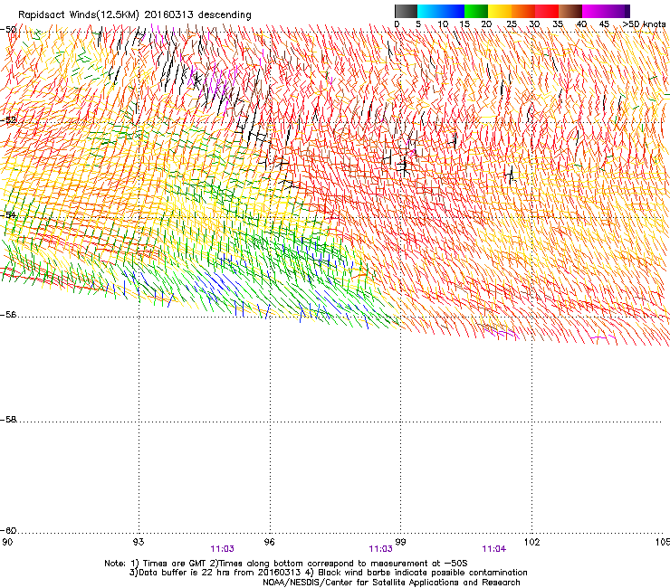Click the "102" longitude axis label
670x588 pixels.
(x=532, y=542)
